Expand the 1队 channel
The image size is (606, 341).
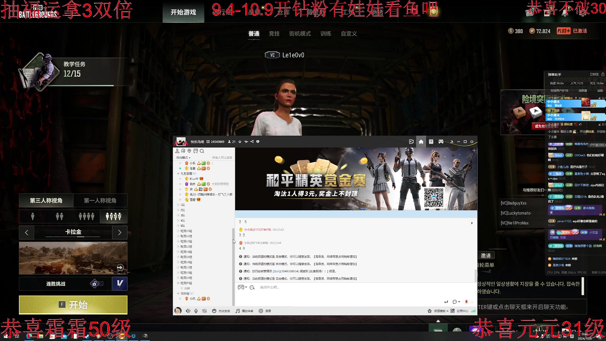pyautogui.click(x=178, y=205)
